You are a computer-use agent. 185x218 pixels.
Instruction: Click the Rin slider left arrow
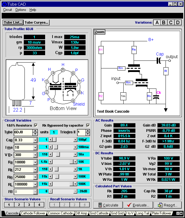(x=50, y=176)
